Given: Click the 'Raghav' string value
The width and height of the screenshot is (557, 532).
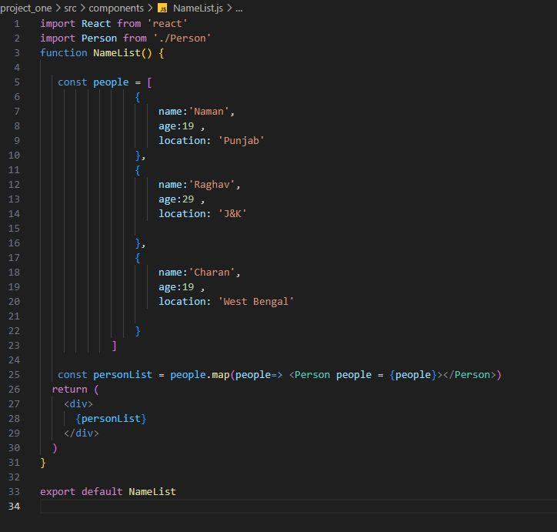Looking at the screenshot, I should click(212, 185).
